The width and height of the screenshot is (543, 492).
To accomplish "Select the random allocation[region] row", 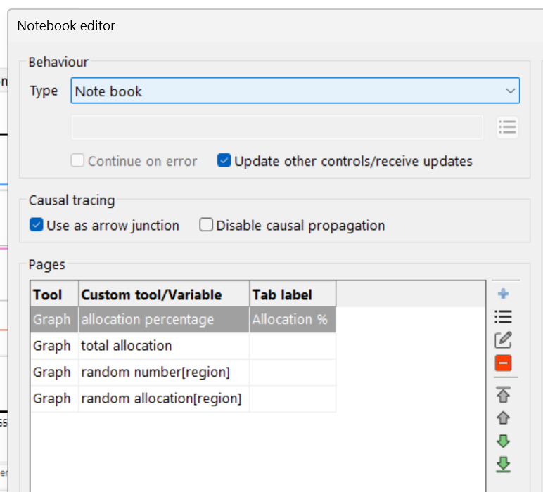I will [183, 399].
